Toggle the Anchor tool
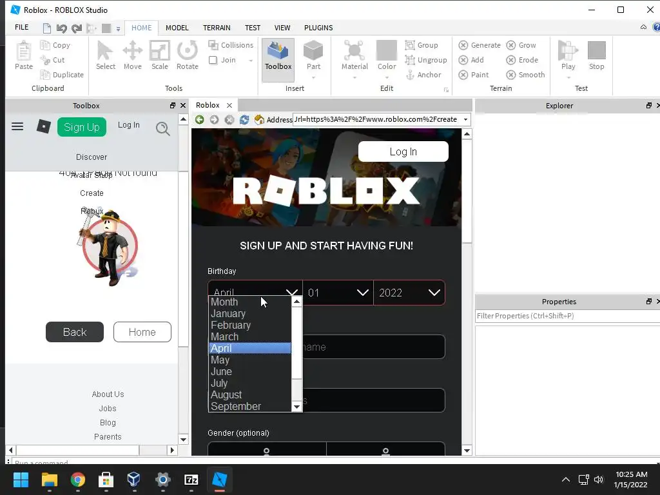The height and width of the screenshot is (495, 660). 423,75
